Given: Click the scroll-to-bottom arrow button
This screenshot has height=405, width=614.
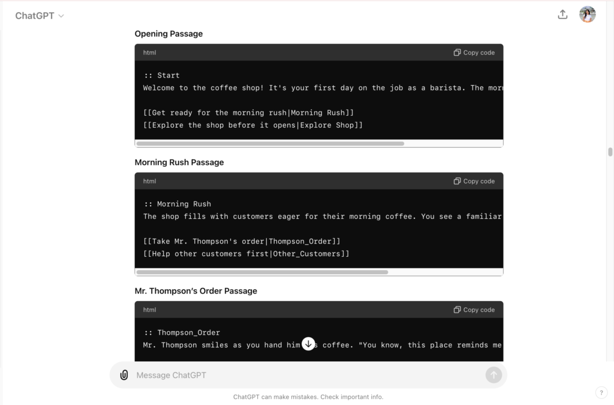Looking at the screenshot, I should click(308, 344).
